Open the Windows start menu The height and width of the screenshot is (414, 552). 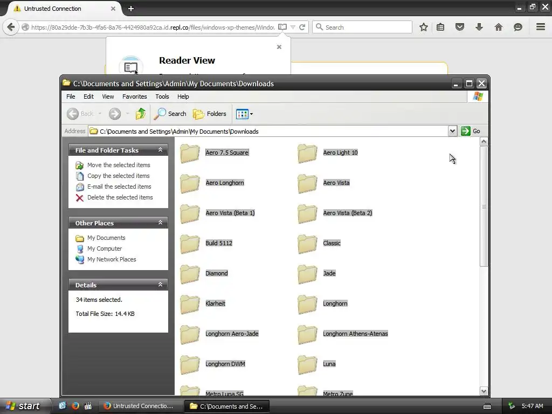(23, 406)
